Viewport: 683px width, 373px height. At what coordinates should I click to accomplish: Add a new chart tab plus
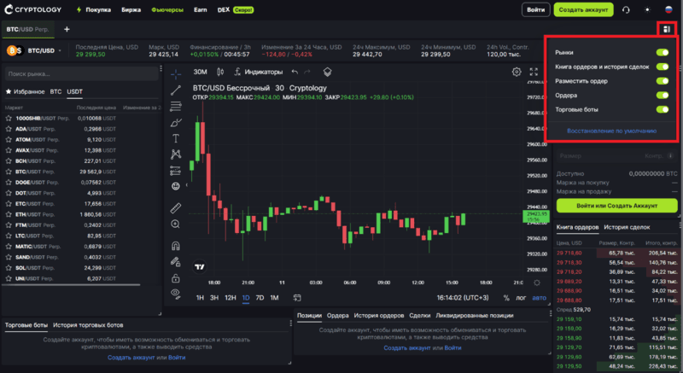(x=67, y=29)
